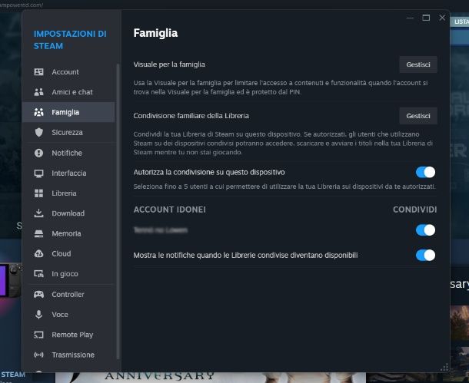469x383 pixels.
Task: Click the Famiglia page title
Action: pos(155,33)
